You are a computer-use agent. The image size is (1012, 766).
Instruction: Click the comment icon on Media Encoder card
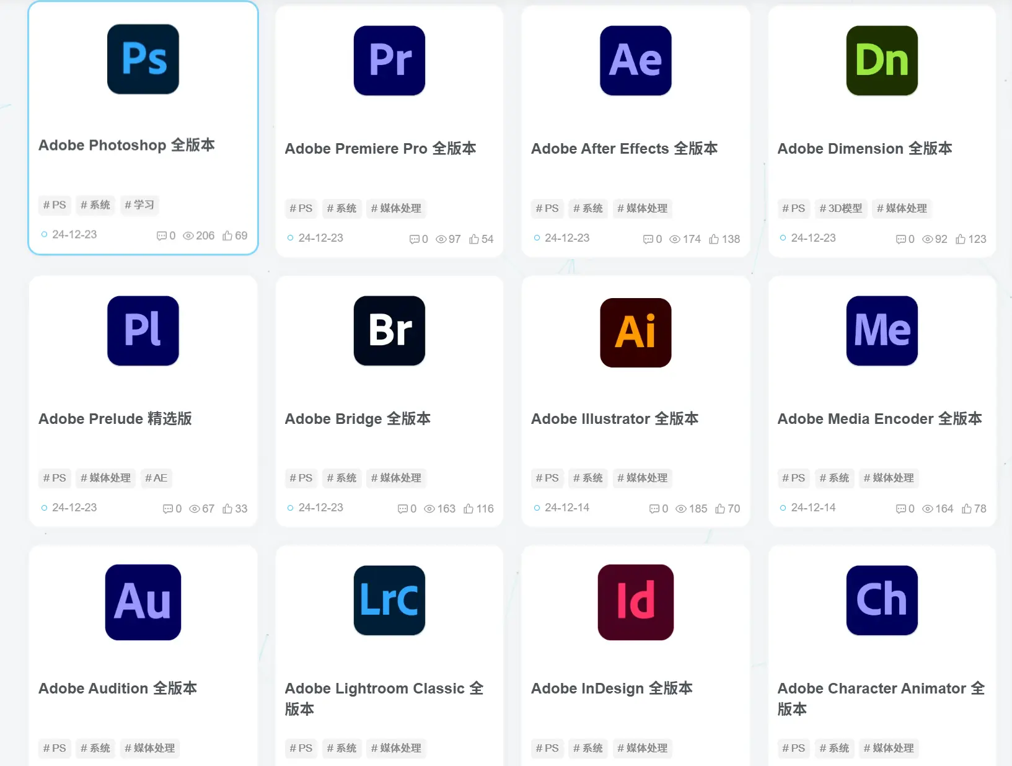tap(901, 509)
